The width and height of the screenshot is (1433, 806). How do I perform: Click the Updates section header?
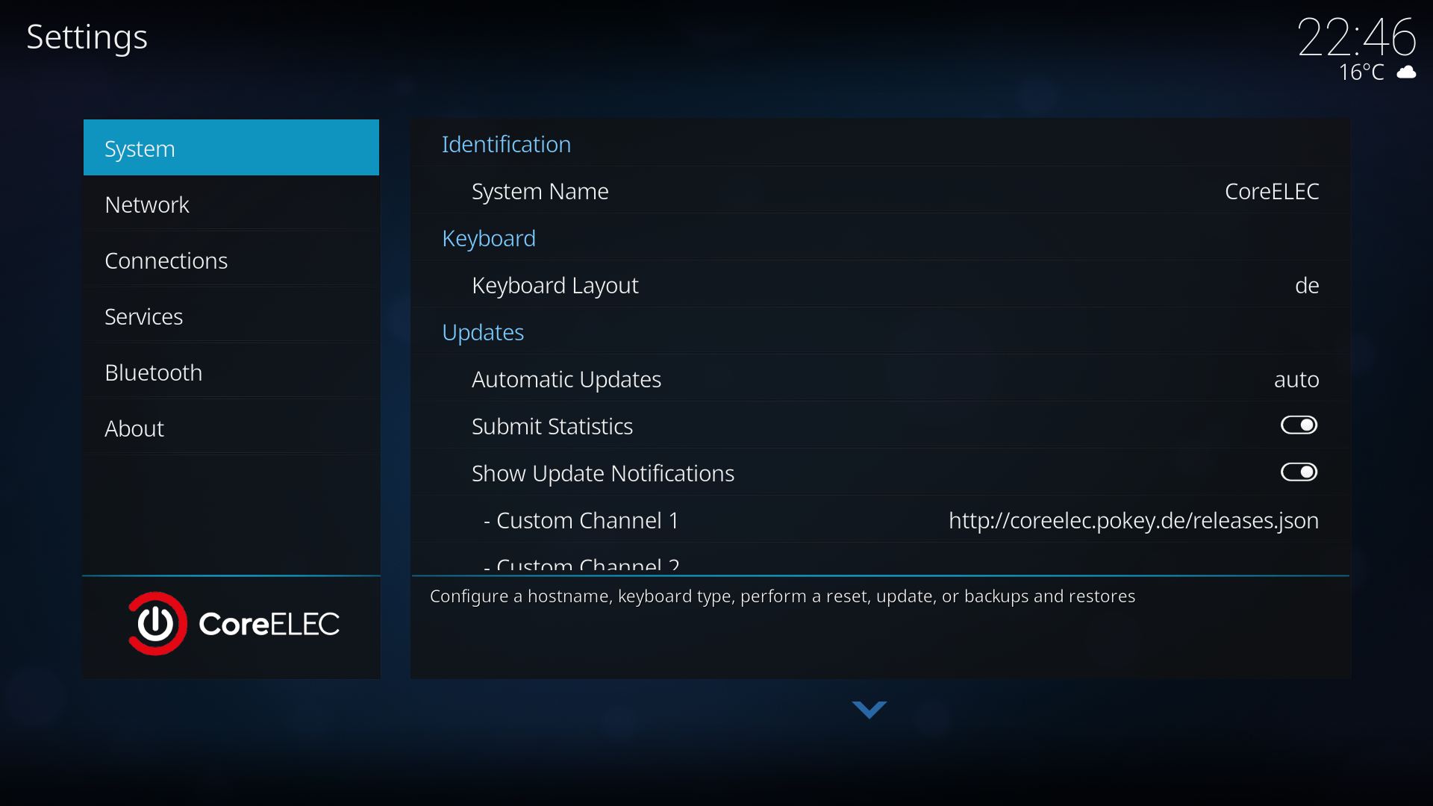pyautogui.click(x=483, y=332)
